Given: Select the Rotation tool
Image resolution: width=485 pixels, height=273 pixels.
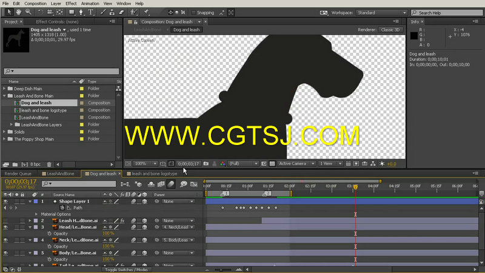Looking at the screenshot, I should [40, 12].
